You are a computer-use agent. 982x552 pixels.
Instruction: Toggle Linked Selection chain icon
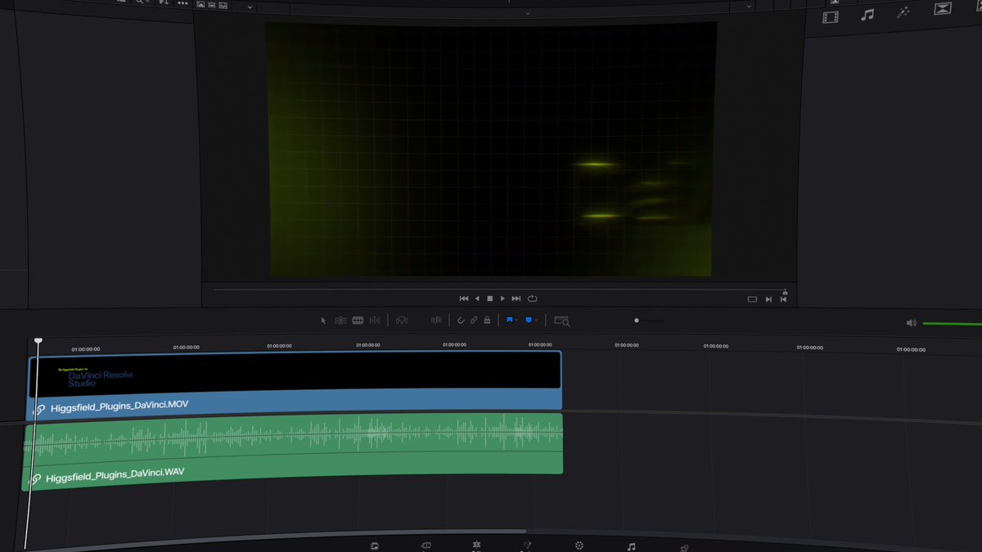[474, 321]
